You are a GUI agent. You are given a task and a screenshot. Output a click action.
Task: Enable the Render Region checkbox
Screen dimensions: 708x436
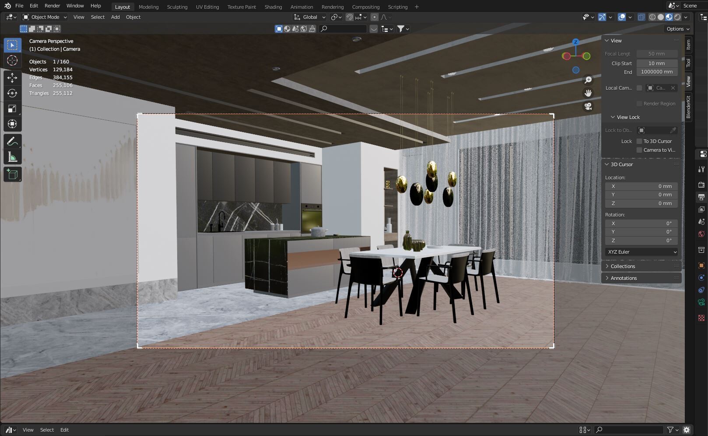[x=639, y=104]
